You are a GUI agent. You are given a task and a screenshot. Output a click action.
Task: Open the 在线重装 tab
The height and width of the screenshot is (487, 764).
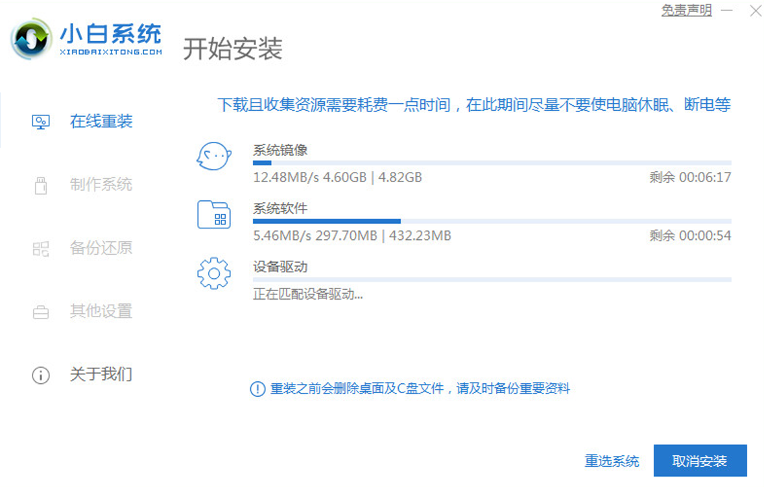coord(101,121)
